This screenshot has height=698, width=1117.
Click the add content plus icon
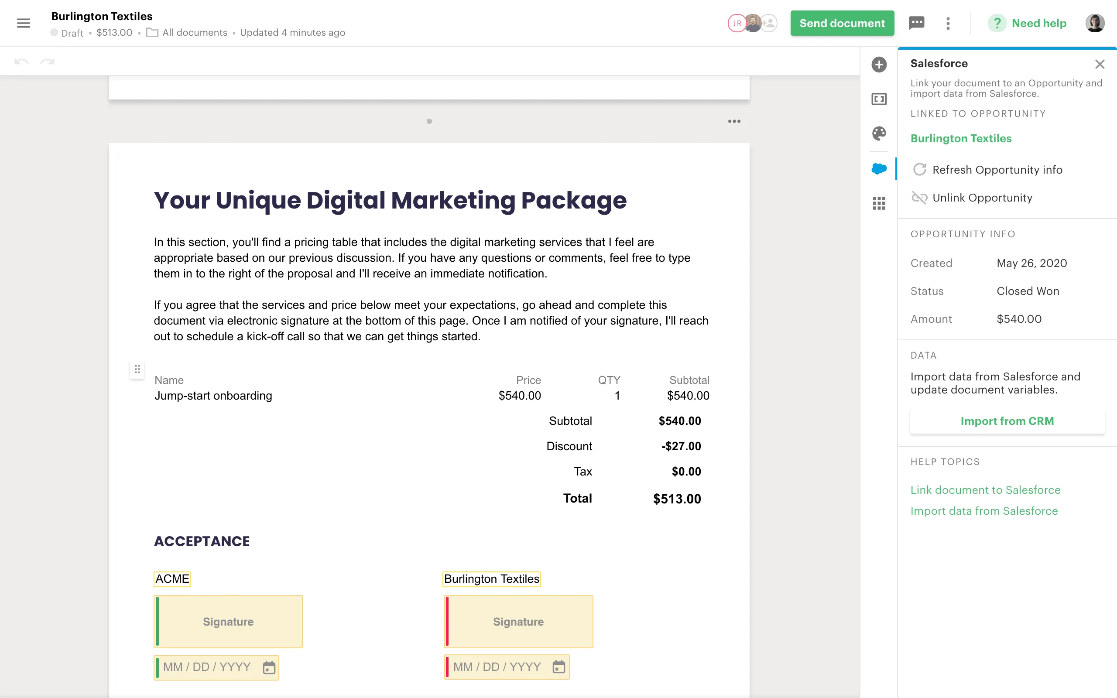click(879, 64)
